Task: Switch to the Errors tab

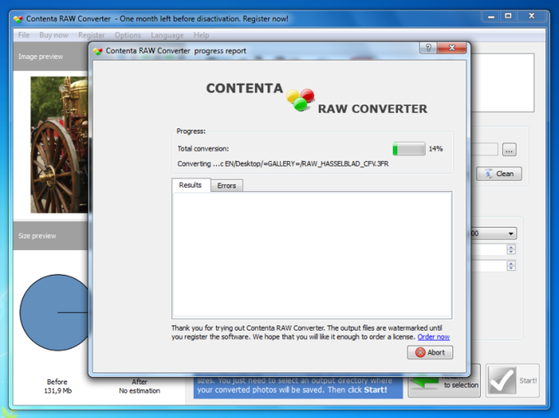Action: click(227, 186)
